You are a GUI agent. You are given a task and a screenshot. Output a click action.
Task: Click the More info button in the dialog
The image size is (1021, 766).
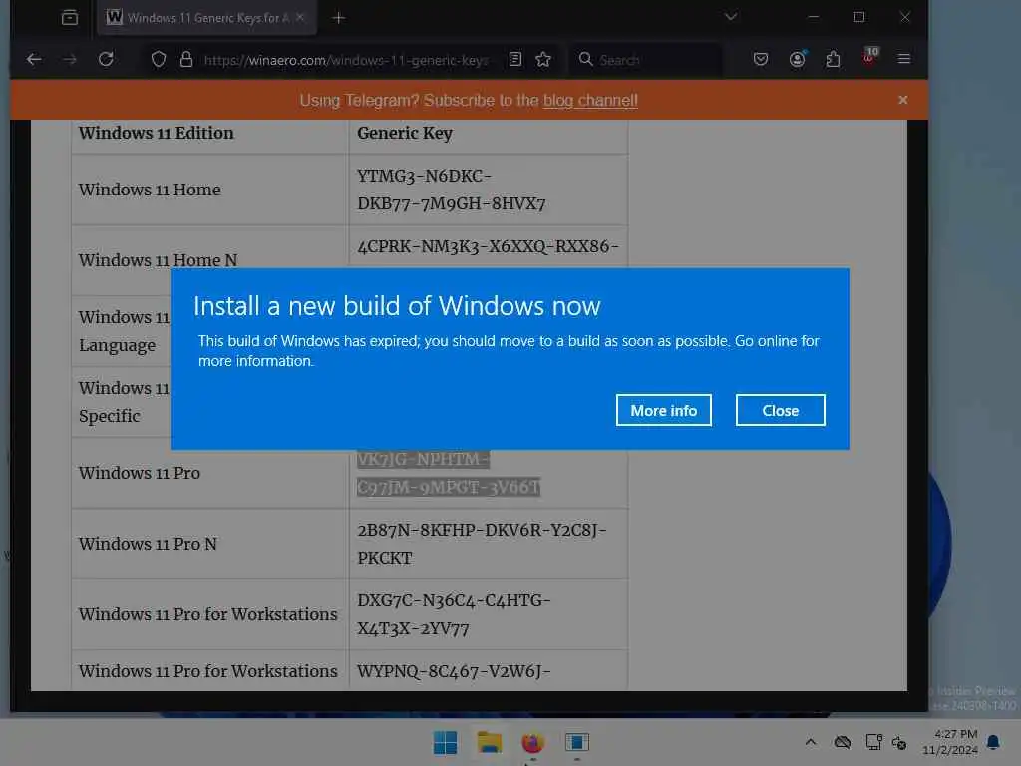[663, 410]
